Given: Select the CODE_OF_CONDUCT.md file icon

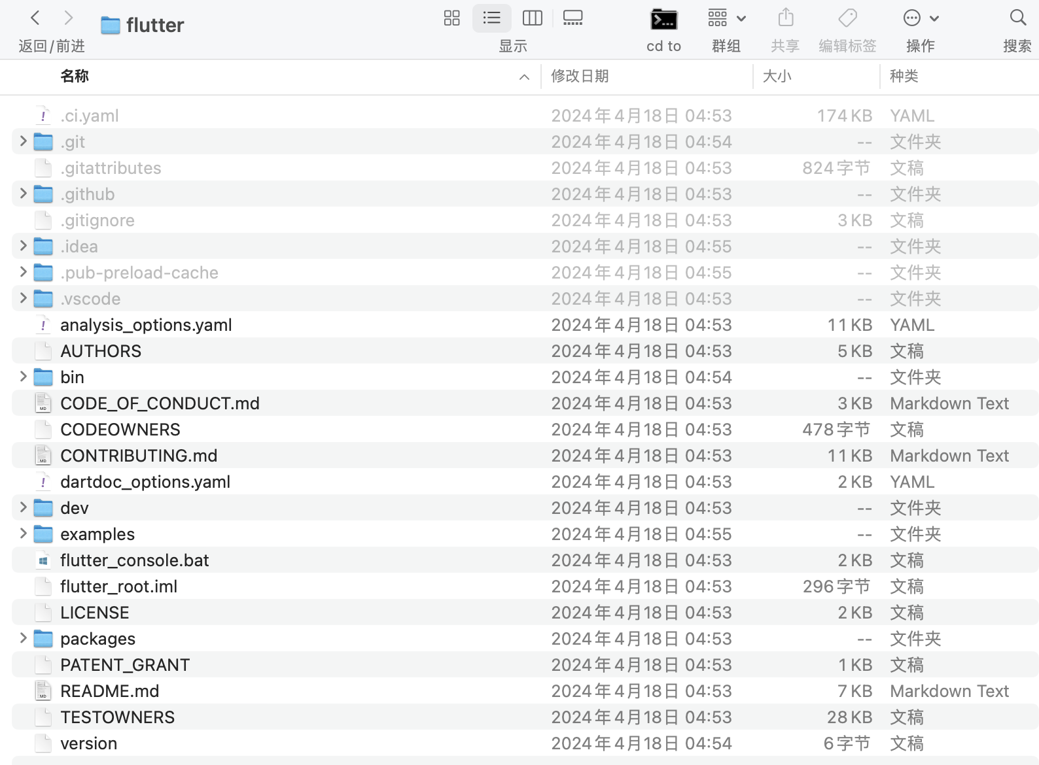Looking at the screenshot, I should click(43, 403).
